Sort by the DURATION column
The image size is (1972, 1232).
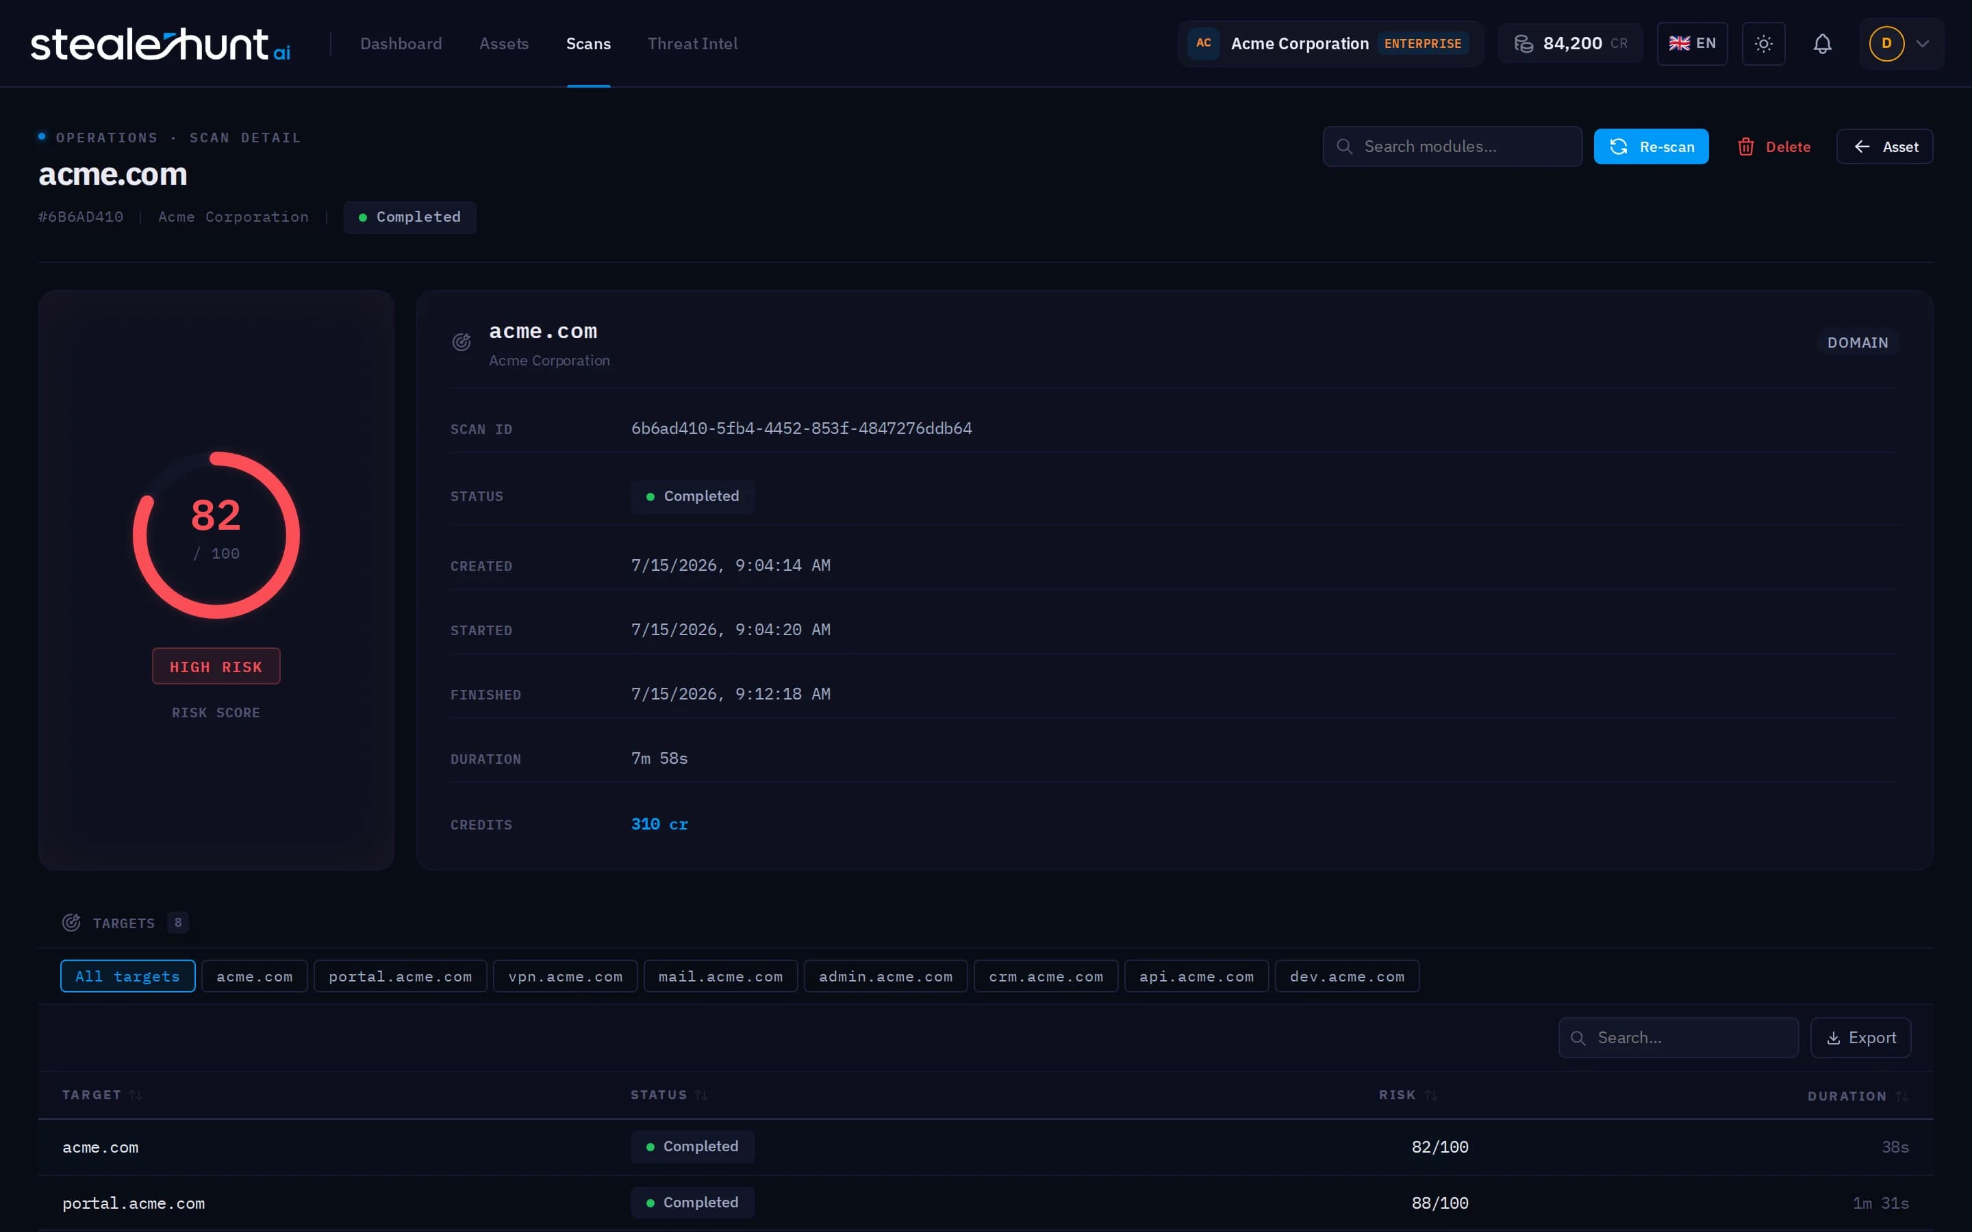pyautogui.click(x=1858, y=1096)
